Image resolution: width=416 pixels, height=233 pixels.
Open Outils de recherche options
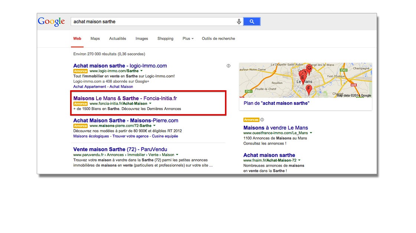click(218, 38)
